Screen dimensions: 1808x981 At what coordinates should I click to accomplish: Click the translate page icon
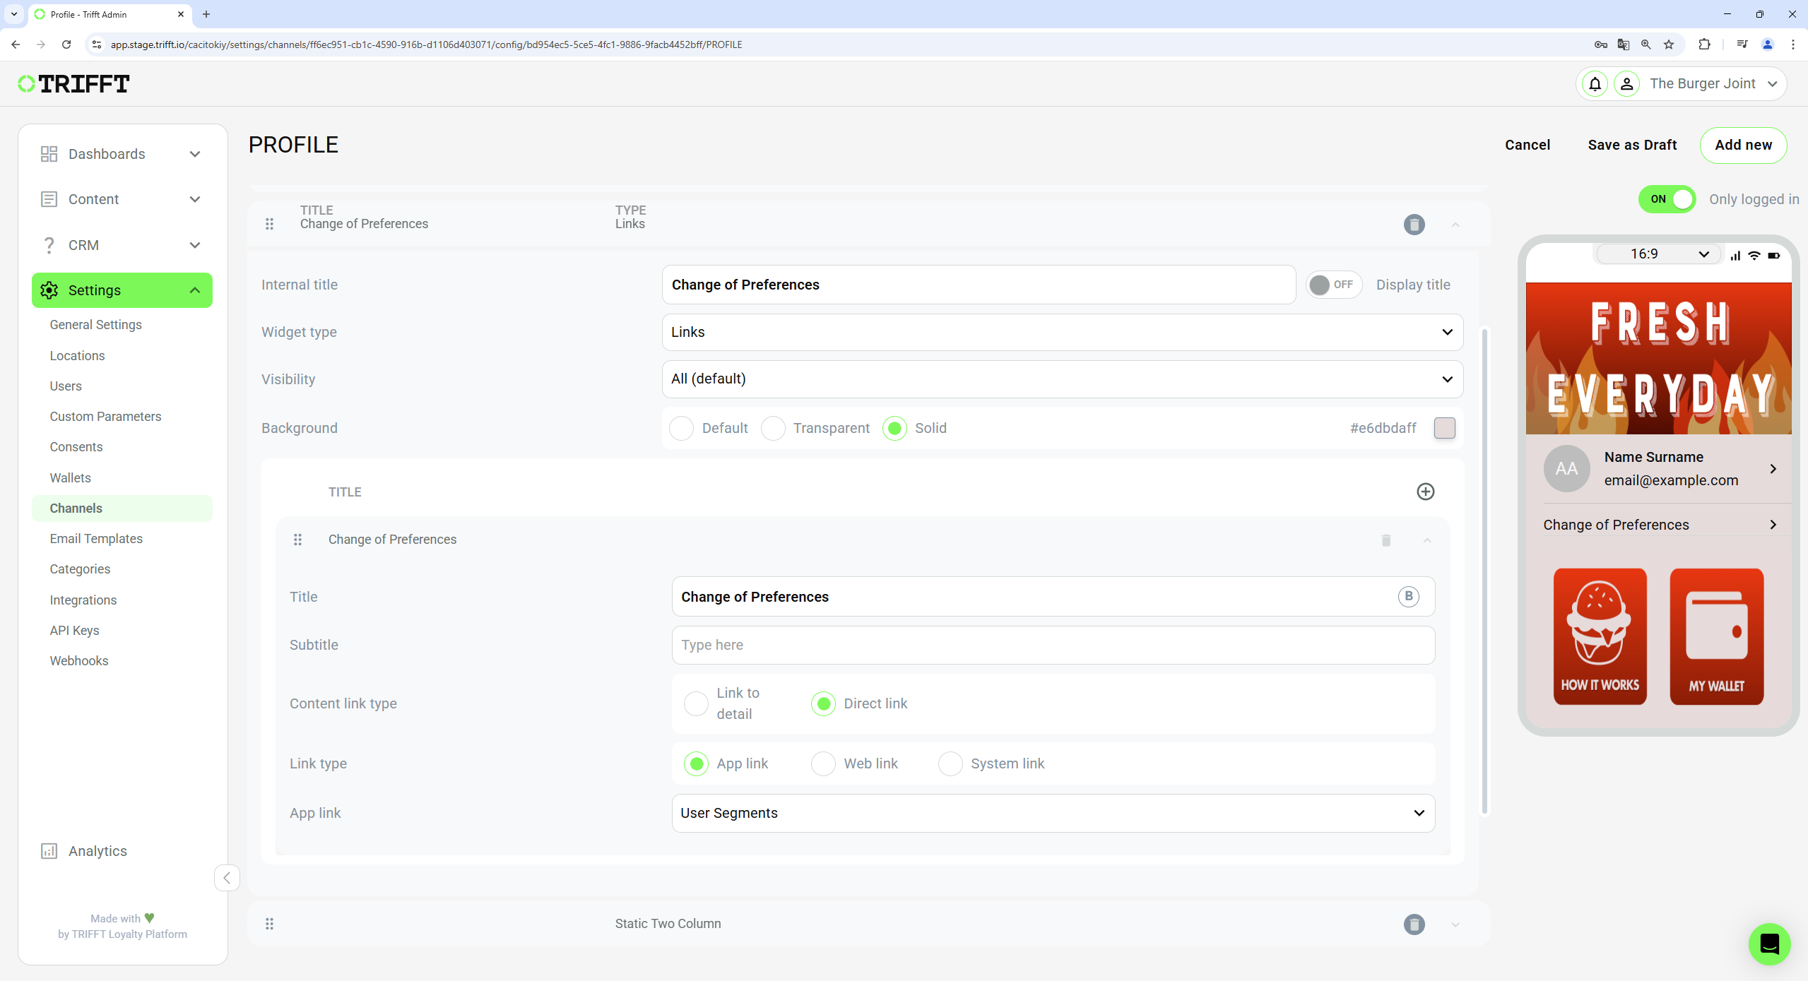click(1624, 44)
